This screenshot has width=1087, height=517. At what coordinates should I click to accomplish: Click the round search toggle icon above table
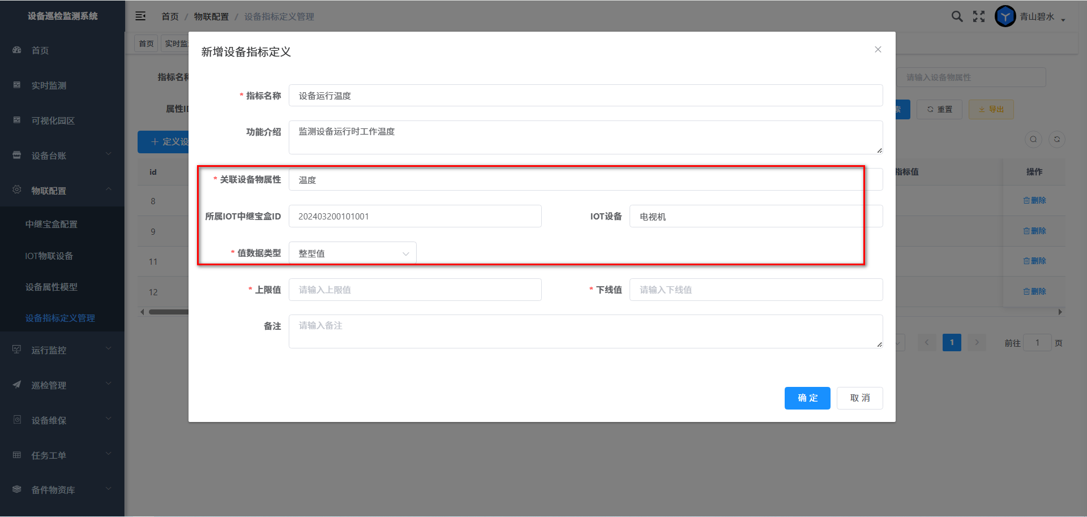1033,140
